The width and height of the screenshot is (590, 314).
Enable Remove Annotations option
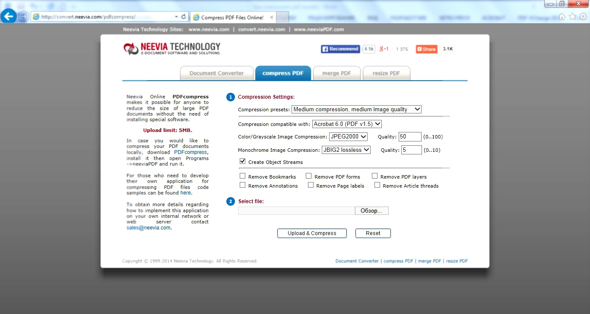243,185
